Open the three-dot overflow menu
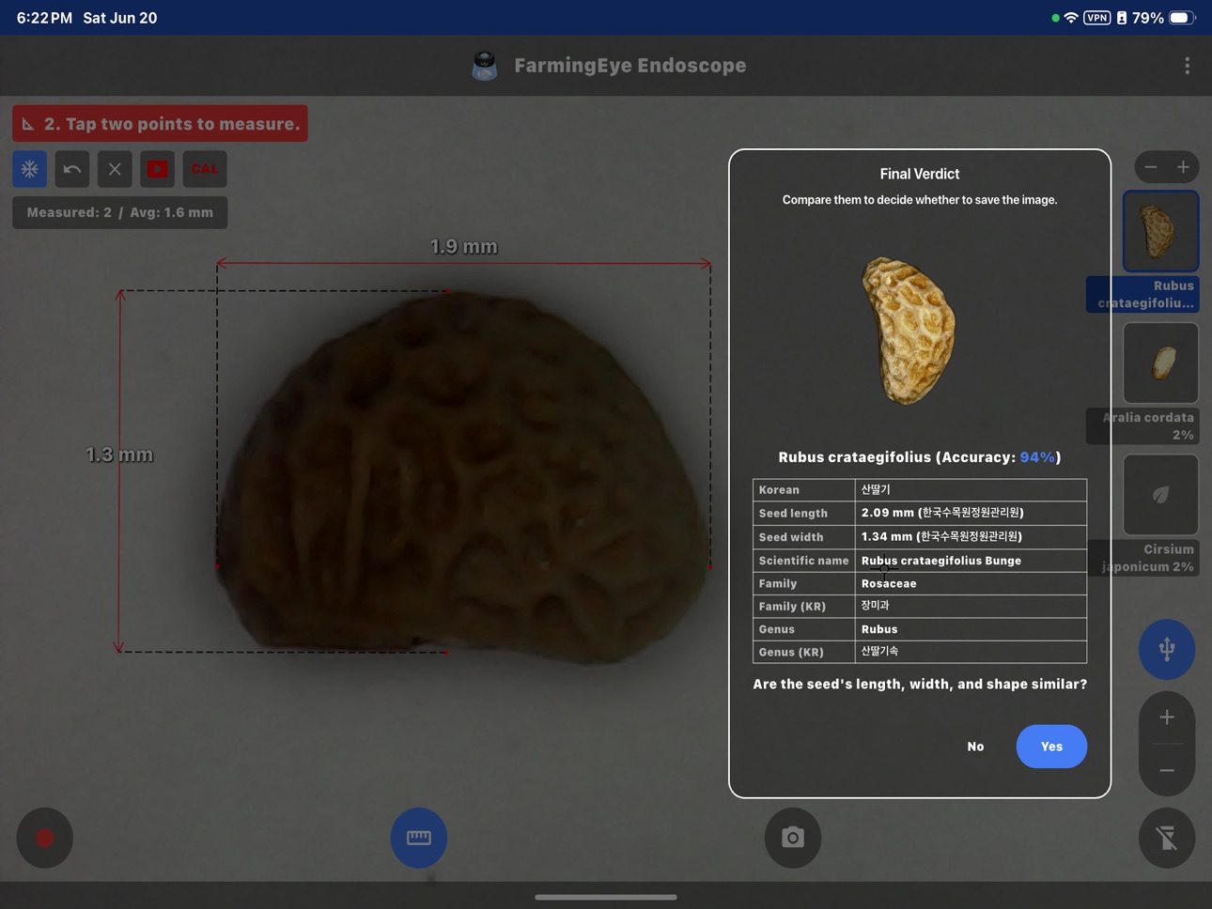Viewport: 1212px width, 909px height. tap(1187, 66)
